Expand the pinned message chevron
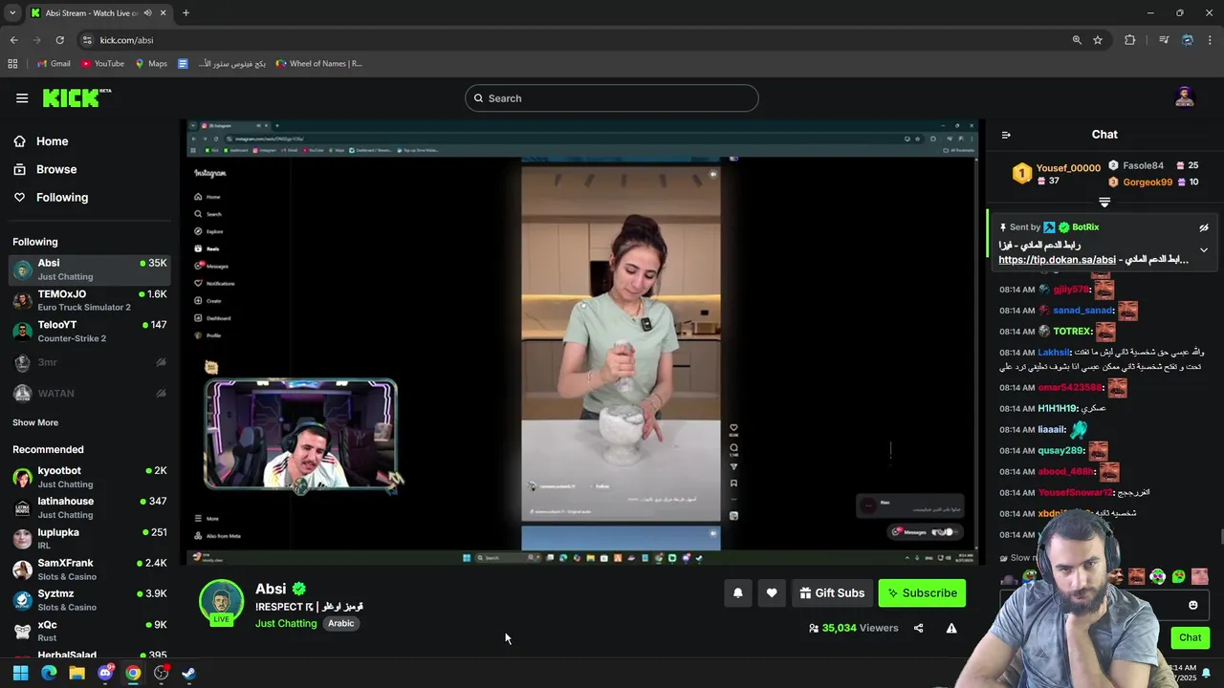 [1204, 250]
